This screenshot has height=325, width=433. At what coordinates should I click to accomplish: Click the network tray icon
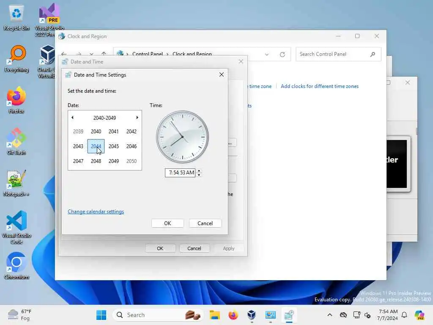pos(356,315)
